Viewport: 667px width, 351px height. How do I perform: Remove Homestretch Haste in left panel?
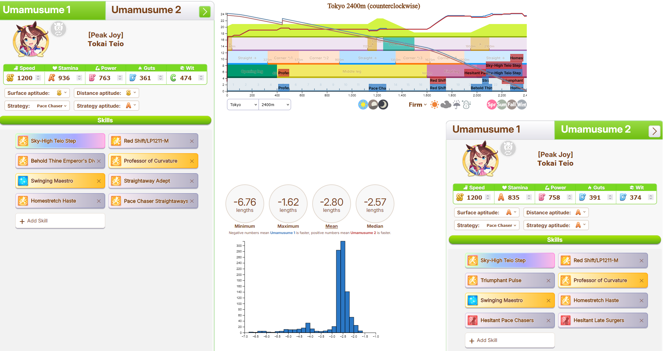99,201
